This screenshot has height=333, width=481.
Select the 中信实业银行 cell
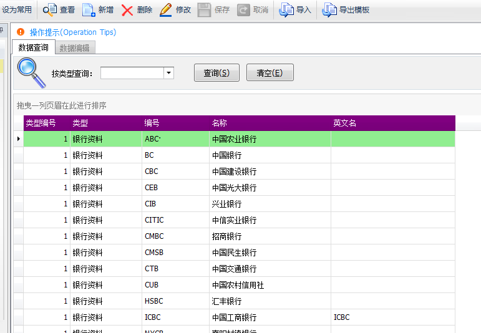click(x=270, y=220)
